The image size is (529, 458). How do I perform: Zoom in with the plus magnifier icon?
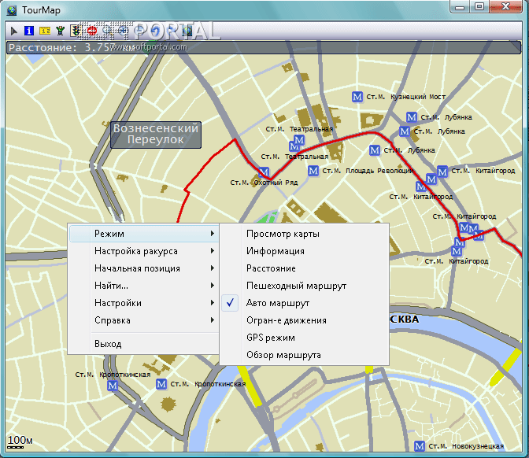(x=123, y=31)
